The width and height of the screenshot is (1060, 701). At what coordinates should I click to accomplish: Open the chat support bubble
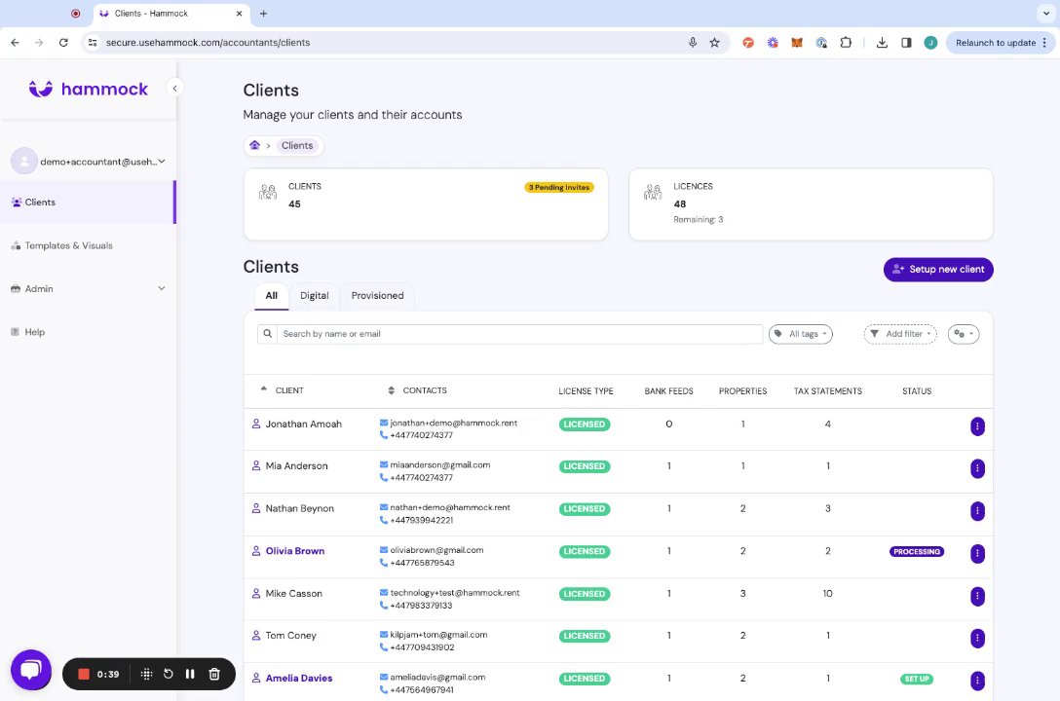30,670
